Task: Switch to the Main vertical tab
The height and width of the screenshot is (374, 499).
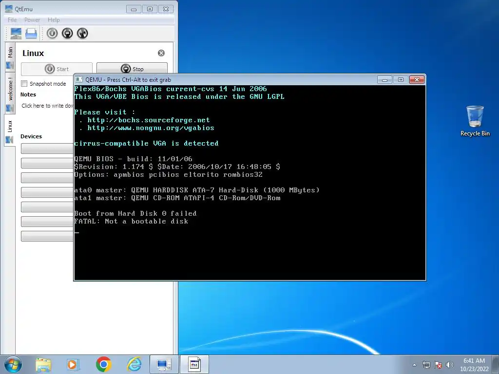Action: (x=10, y=56)
